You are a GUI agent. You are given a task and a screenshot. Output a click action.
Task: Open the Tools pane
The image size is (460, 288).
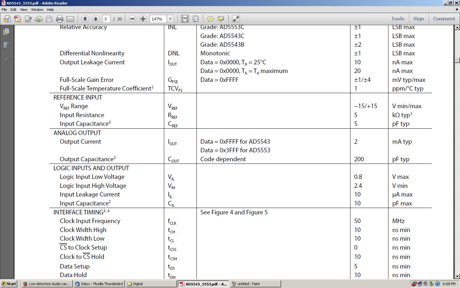pyautogui.click(x=398, y=19)
